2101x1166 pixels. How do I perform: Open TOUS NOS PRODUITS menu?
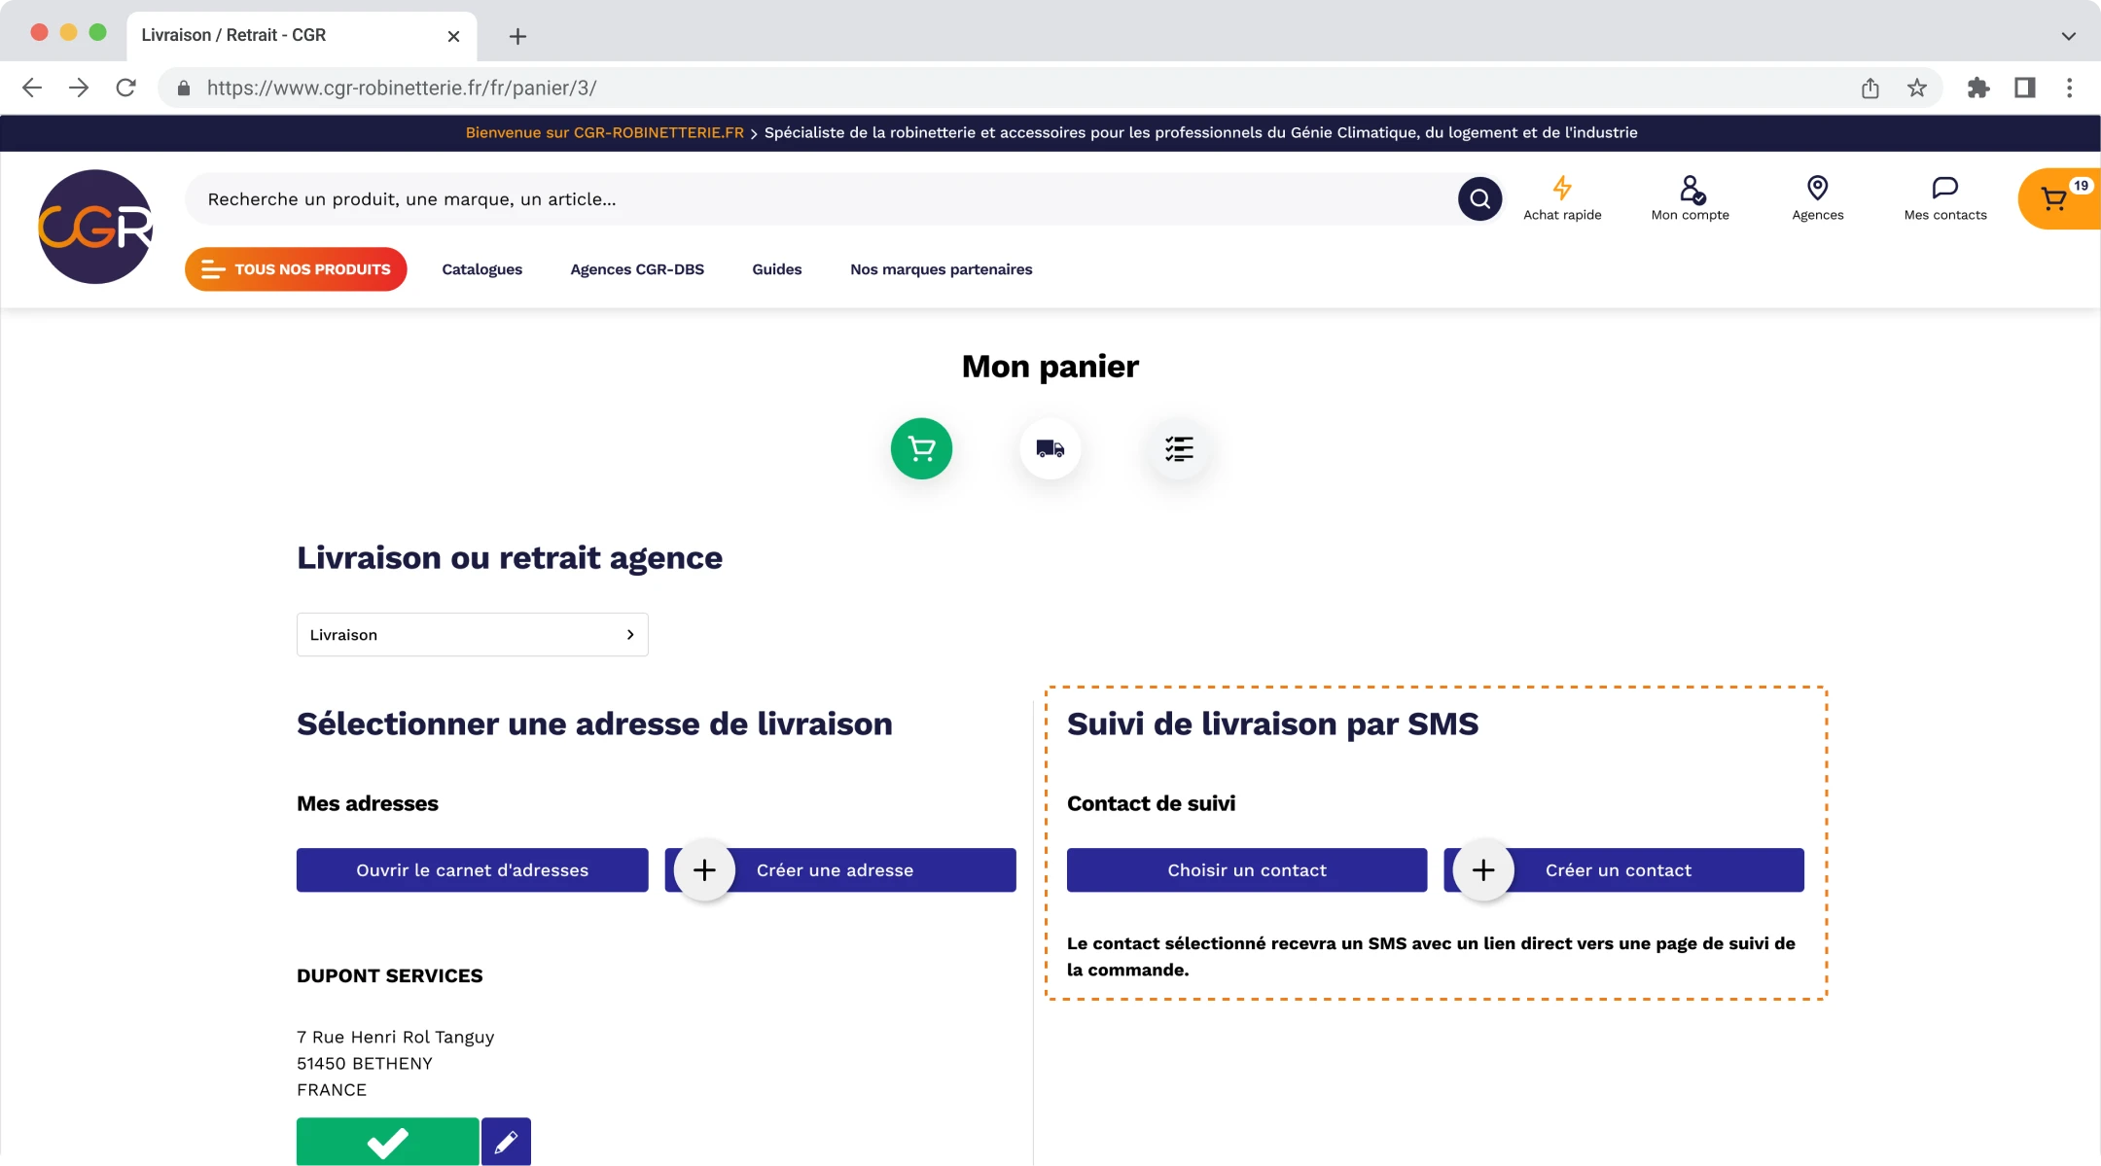point(296,269)
